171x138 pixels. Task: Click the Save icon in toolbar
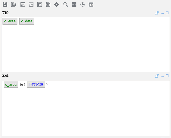[x=5, y=4]
